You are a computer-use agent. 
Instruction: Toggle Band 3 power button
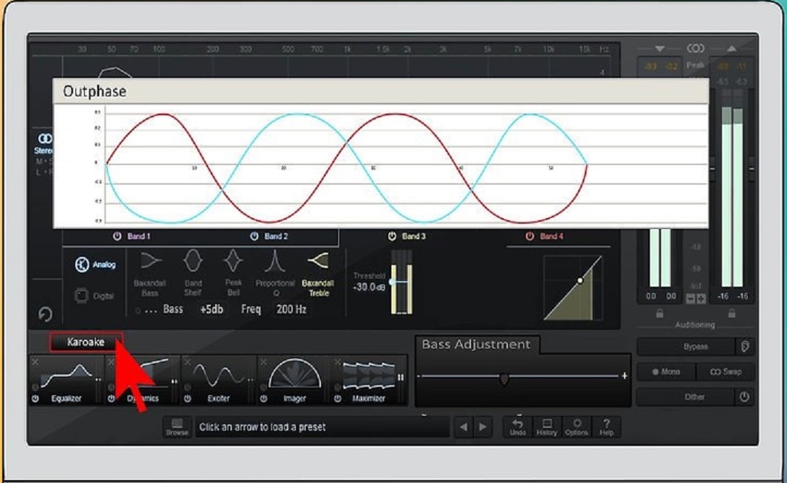[x=392, y=236]
